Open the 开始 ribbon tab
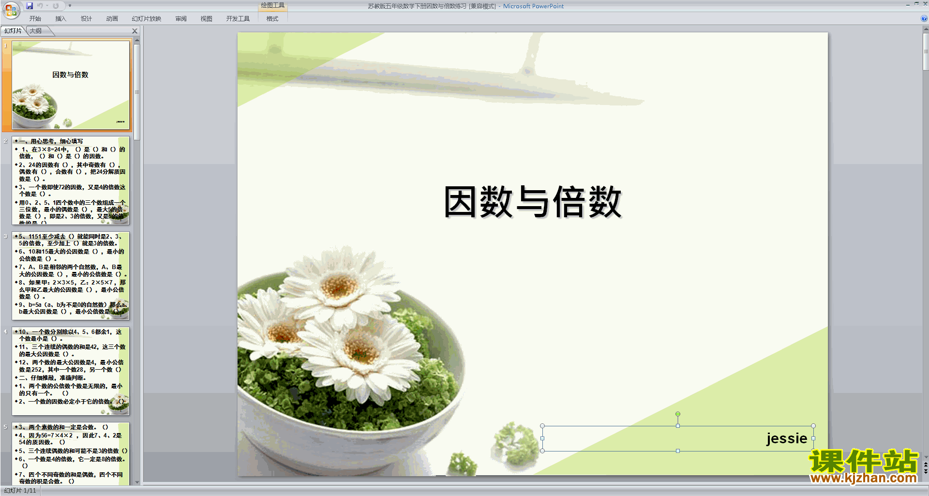This screenshot has width=929, height=496. pos(35,19)
